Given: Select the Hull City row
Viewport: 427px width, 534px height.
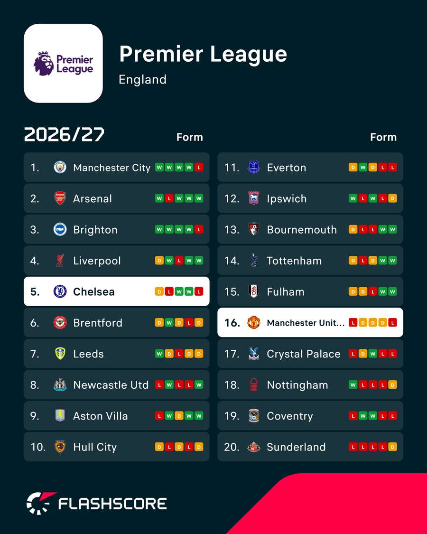Looking at the screenshot, I should pyautogui.click(x=116, y=447).
